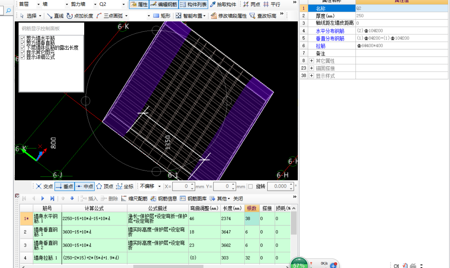This screenshot has width=450, height=268.
Task: Activate the 拾取构件 pick component tool
Action: pyautogui.click(x=223, y=4)
